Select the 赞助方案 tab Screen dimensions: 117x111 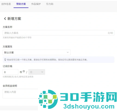pyautogui.click(x=21, y=4)
